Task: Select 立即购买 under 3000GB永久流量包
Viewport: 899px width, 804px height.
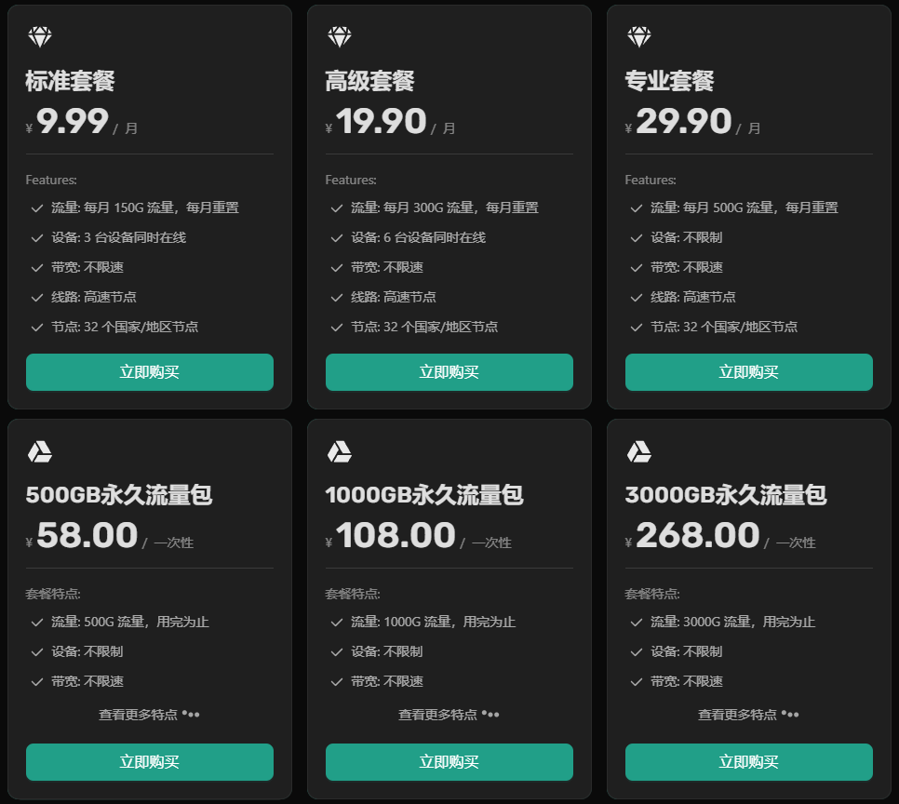Action: pos(748,762)
